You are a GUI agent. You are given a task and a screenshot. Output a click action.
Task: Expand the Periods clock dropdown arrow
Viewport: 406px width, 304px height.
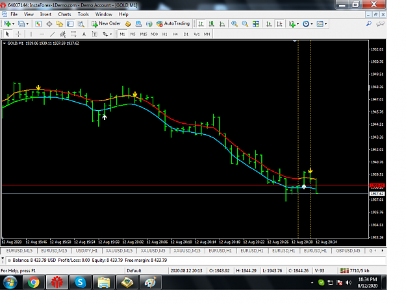(312, 24)
